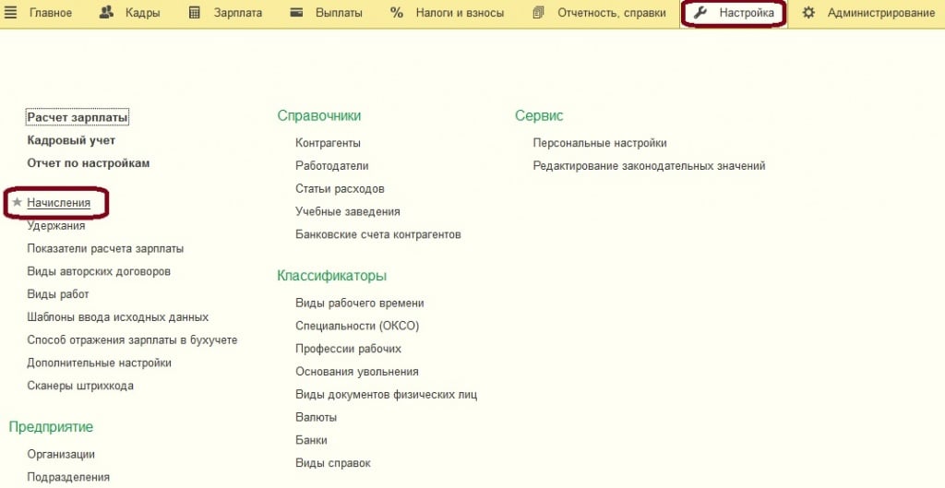Click the wrench icon for Настройка
945x488 pixels.
700,13
